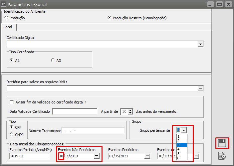This screenshot has height=166, width=234.
Task: Open the Certificado Digital dropdown
Action: pos(200,44)
